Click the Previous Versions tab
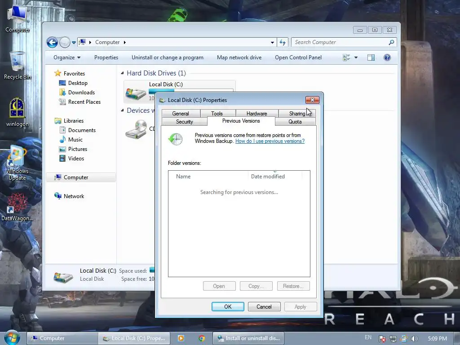Image resolution: width=460 pixels, height=345 pixels. click(241, 121)
